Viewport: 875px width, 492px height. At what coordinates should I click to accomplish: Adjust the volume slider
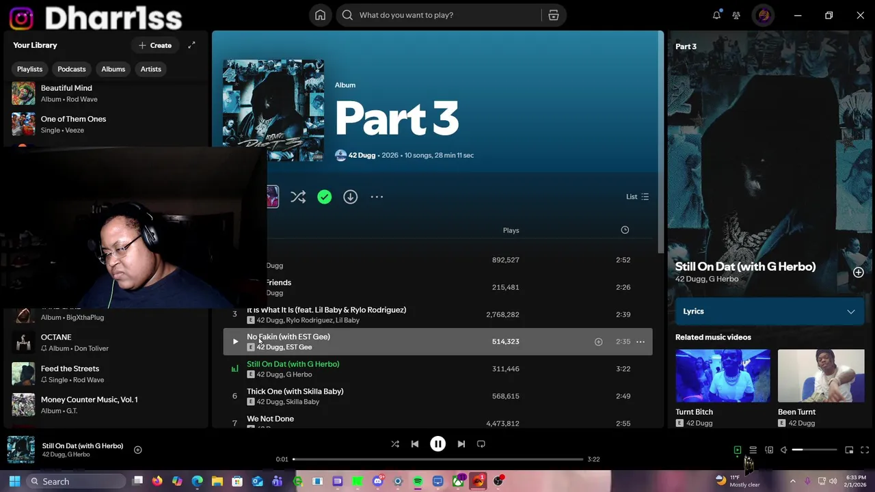pos(814,450)
